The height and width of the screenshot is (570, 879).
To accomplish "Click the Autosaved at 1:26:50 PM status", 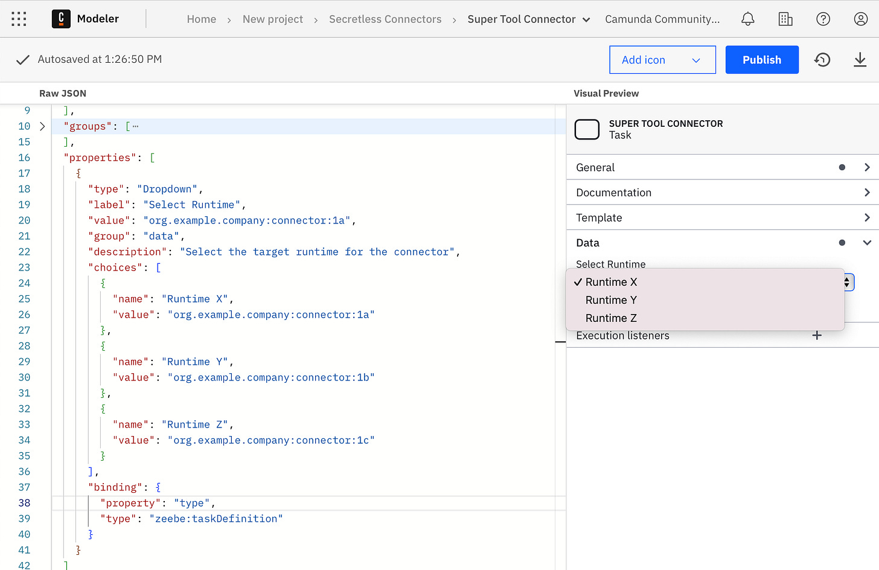I will 100,59.
